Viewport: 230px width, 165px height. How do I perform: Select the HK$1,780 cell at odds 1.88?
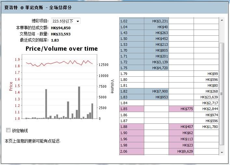[206, 127]
